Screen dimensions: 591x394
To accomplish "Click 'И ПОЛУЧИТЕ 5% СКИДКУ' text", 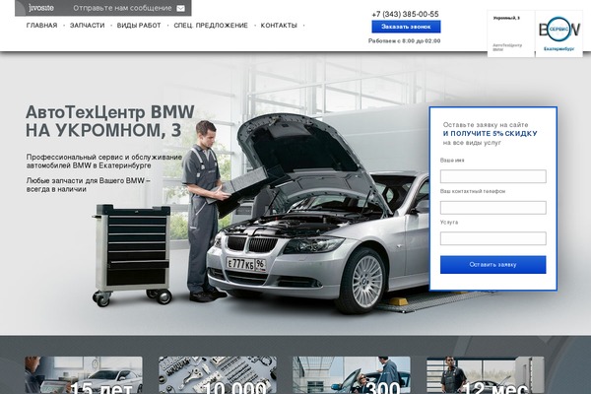I will point(490,134).
